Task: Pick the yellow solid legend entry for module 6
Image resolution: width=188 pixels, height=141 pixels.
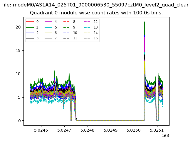Action: coord(49,33)
